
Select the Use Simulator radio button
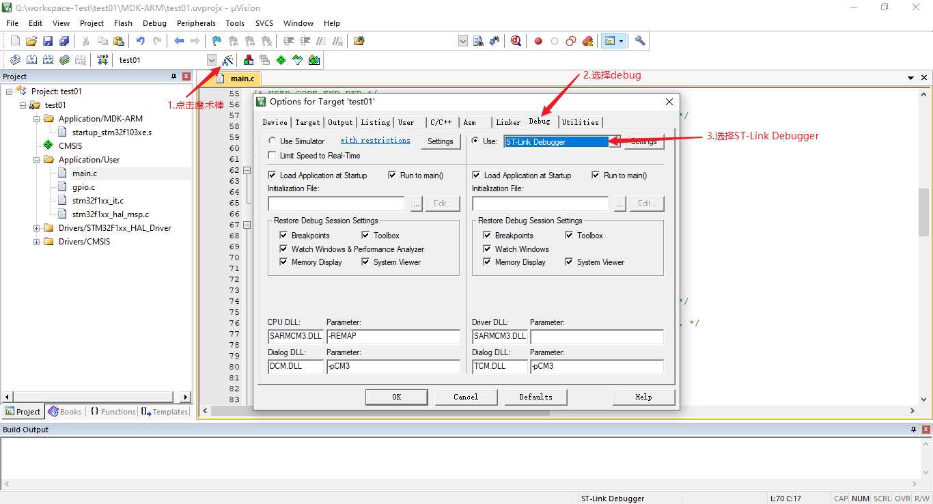pyautogui.click(x=273, y=141)
